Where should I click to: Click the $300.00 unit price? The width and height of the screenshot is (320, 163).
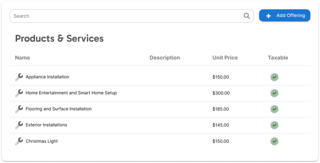221,93
